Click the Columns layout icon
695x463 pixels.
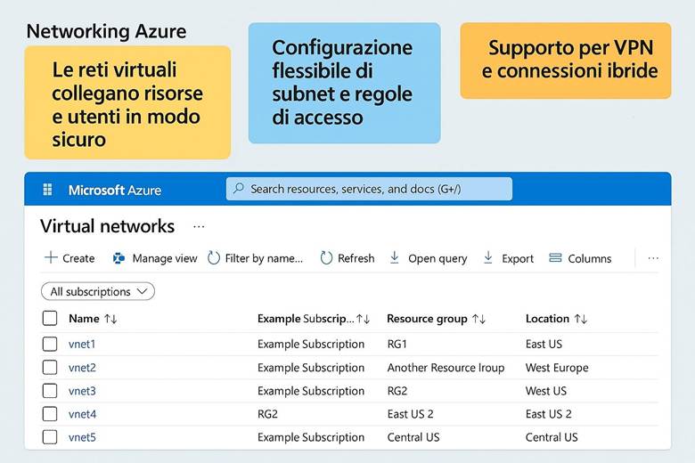tap(555, 258)
